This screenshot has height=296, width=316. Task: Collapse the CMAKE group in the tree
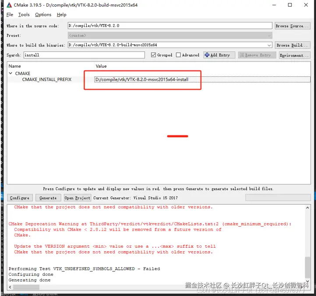pos(11,73)
